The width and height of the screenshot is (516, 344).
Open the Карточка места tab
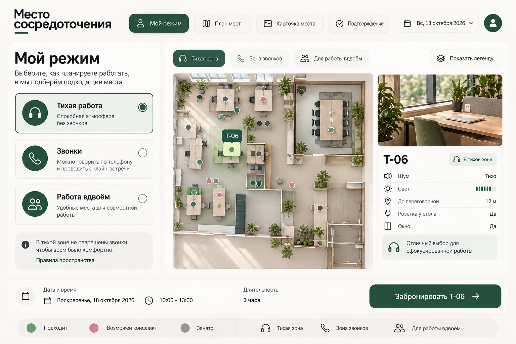290,24
